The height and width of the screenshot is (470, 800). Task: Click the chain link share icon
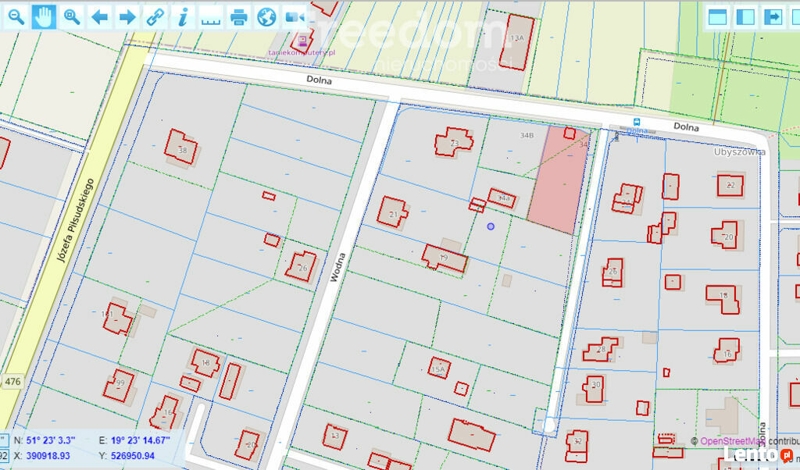(x=155, y=16)
